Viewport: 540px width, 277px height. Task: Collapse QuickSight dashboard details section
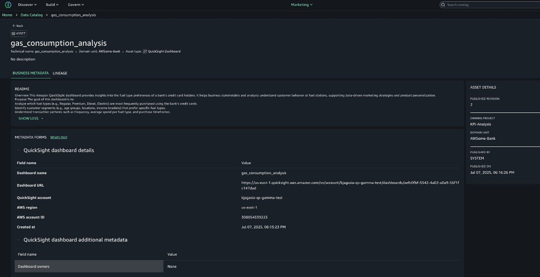coord(18,150)
